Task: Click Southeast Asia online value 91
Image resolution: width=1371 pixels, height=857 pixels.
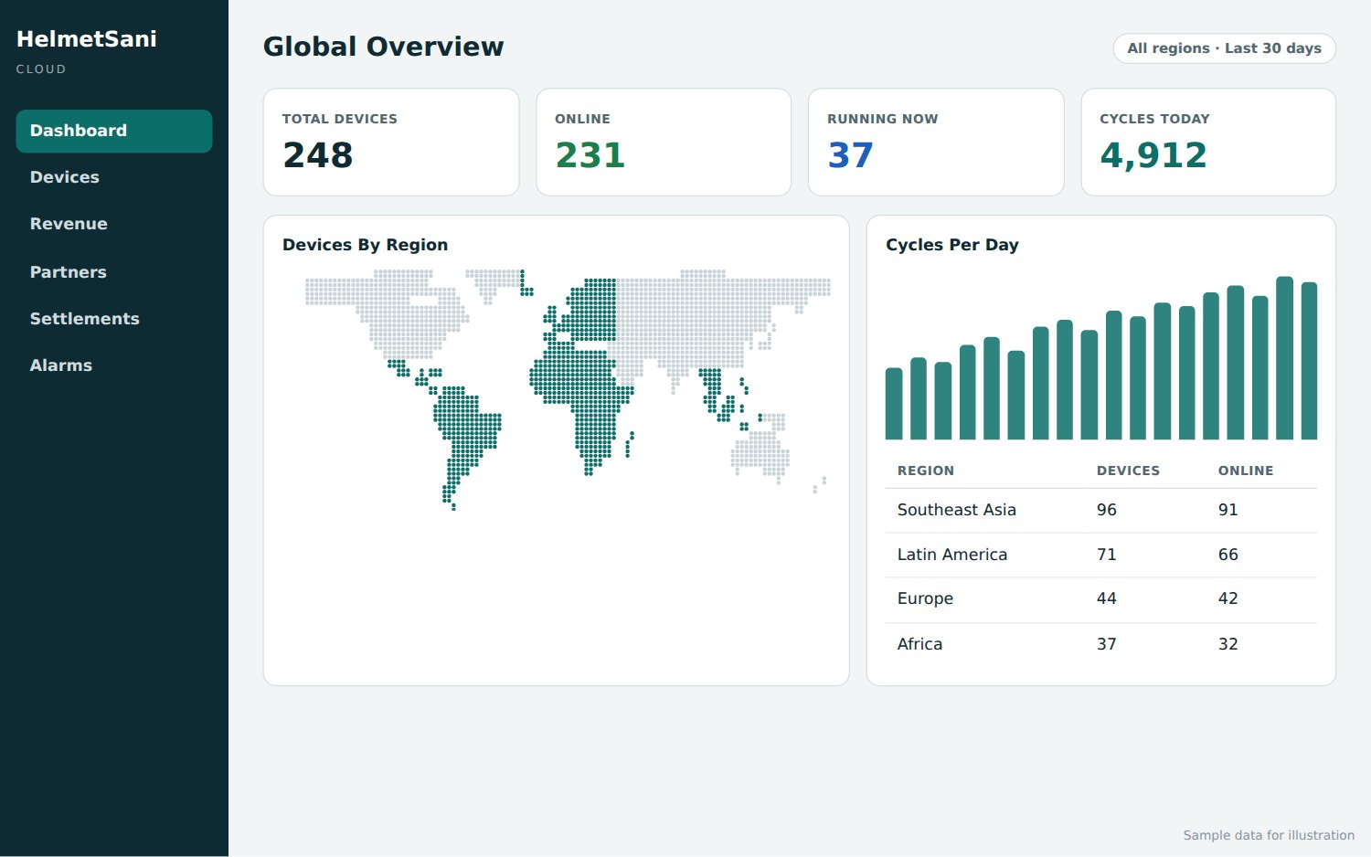Action: [x=1228, y=510]
